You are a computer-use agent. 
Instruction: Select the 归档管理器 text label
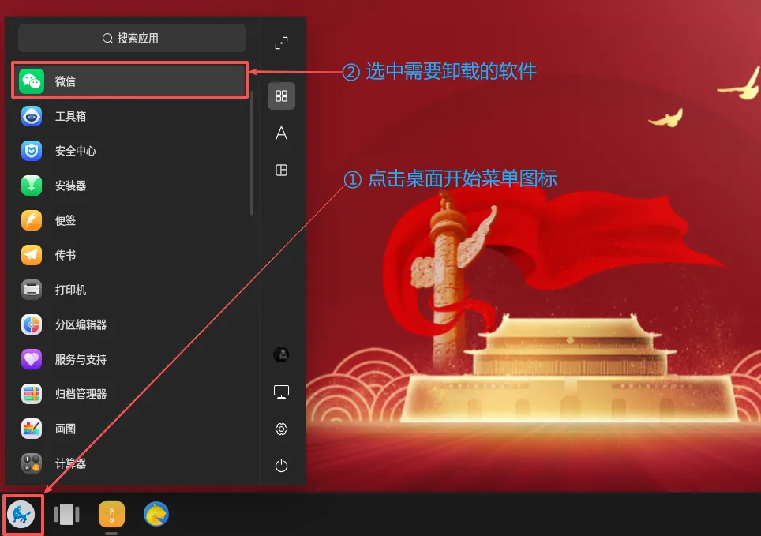(81, 394)
